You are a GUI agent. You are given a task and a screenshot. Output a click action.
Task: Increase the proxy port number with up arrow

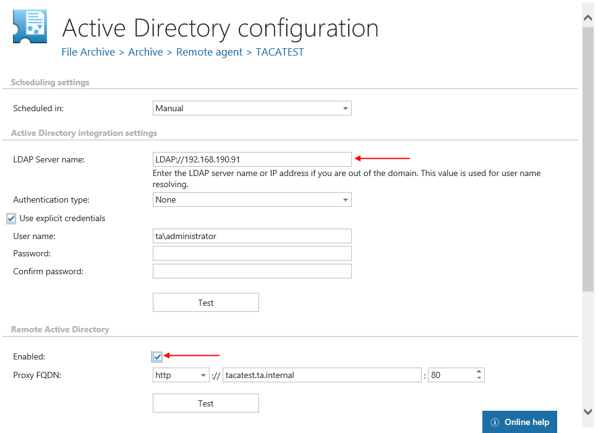point(479,372)
